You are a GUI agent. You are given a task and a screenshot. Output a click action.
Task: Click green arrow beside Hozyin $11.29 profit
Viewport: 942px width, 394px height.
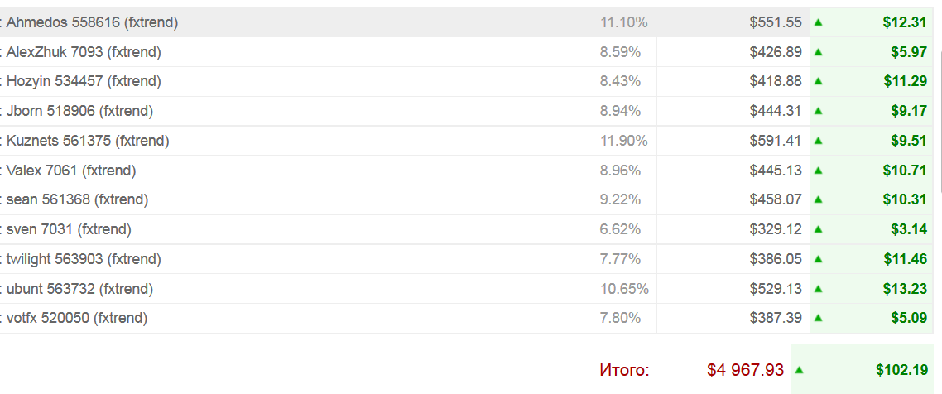click(x=819, y=81)
